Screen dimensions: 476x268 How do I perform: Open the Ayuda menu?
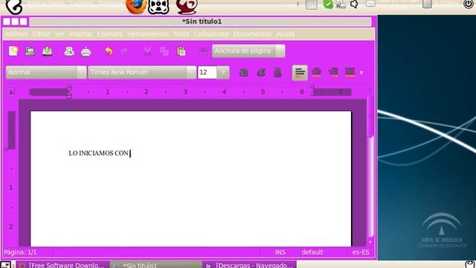[x=285, y=34]
